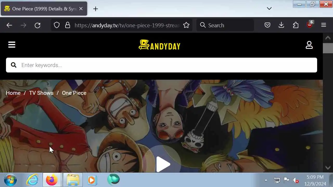View site security padlock info
333x187 pixels.
[68, 25]
